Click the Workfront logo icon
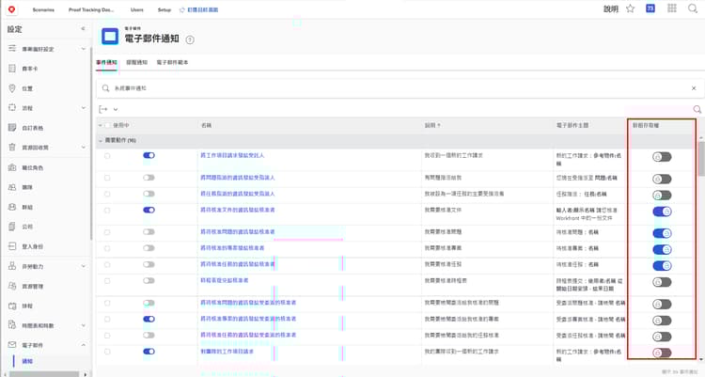 point(11,9)
